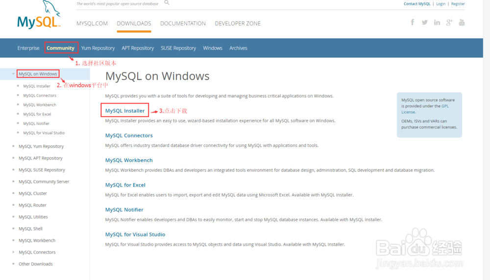Screen dimensions: 490x280
Task: Click the MySQL for Visual Studio heading link
Action: 135,234
